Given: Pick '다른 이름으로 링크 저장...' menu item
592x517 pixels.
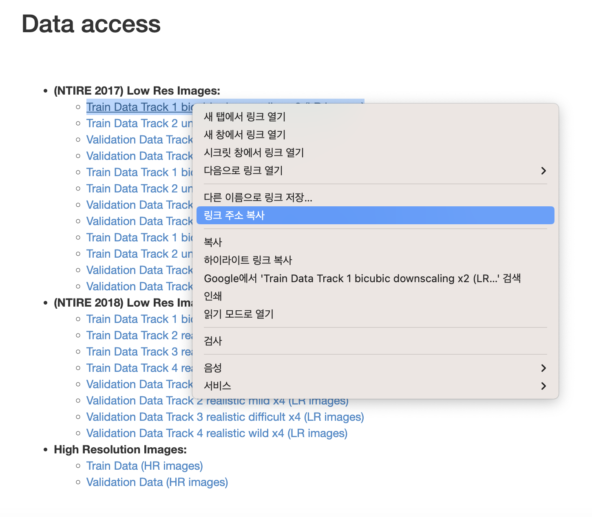Looking at the screenshot, I should [x=375, y=197].
